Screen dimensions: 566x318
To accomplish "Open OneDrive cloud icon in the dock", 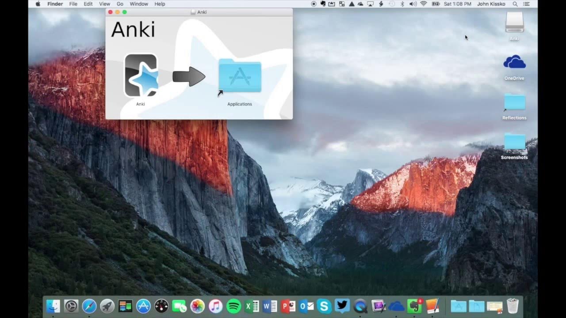I will (397, 306).
